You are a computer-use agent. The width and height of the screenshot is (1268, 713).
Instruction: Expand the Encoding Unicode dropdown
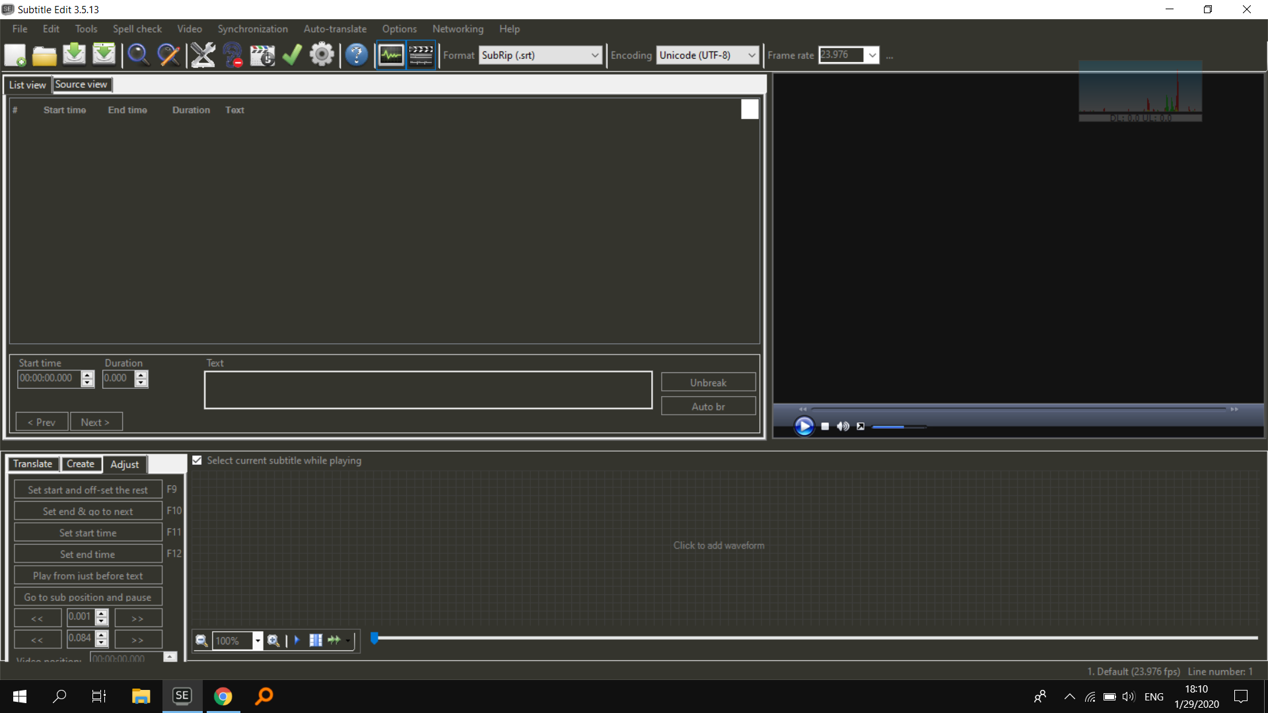[751, 55]
